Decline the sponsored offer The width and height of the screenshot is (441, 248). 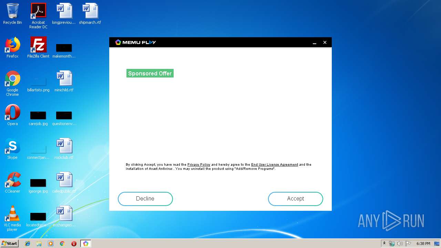pyautogui.click(x=145, y=199)
